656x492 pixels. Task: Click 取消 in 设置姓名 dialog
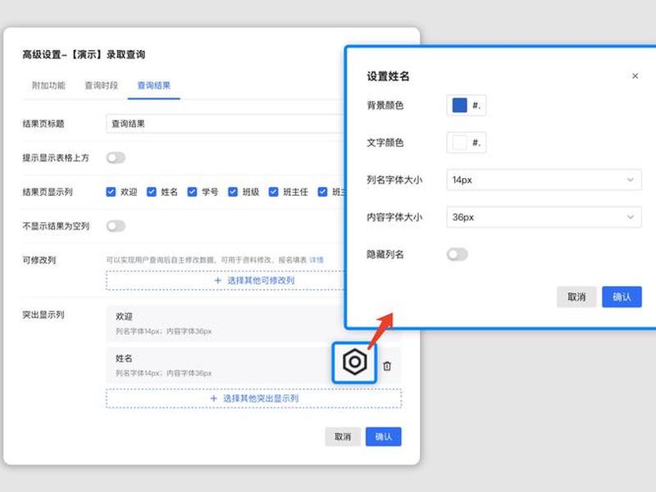pos(576,297)
